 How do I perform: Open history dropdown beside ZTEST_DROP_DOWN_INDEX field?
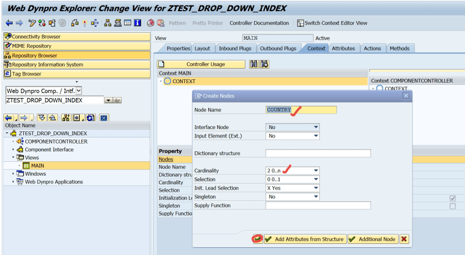(x=108, y=100)
